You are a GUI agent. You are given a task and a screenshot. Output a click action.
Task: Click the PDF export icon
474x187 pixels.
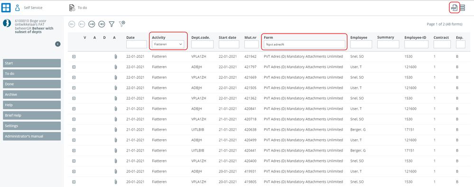tap(454, 8)
